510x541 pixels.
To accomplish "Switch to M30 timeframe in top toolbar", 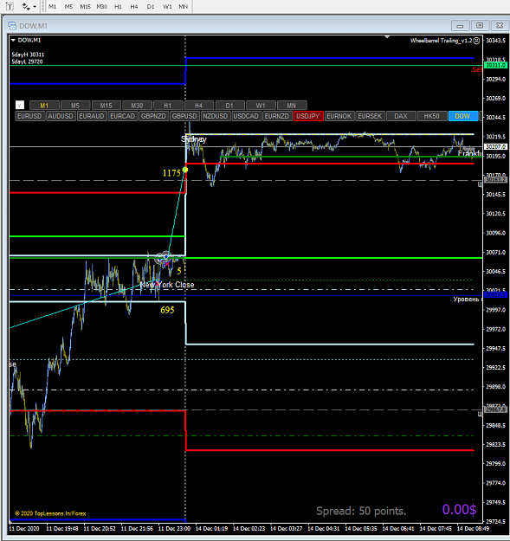I will [102, 6].
